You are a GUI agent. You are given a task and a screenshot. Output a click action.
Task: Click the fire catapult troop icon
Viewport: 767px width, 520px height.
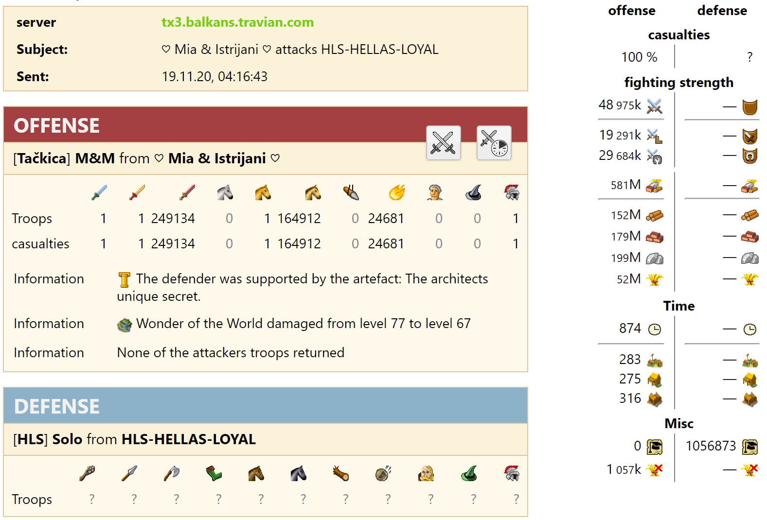[396, 192]
